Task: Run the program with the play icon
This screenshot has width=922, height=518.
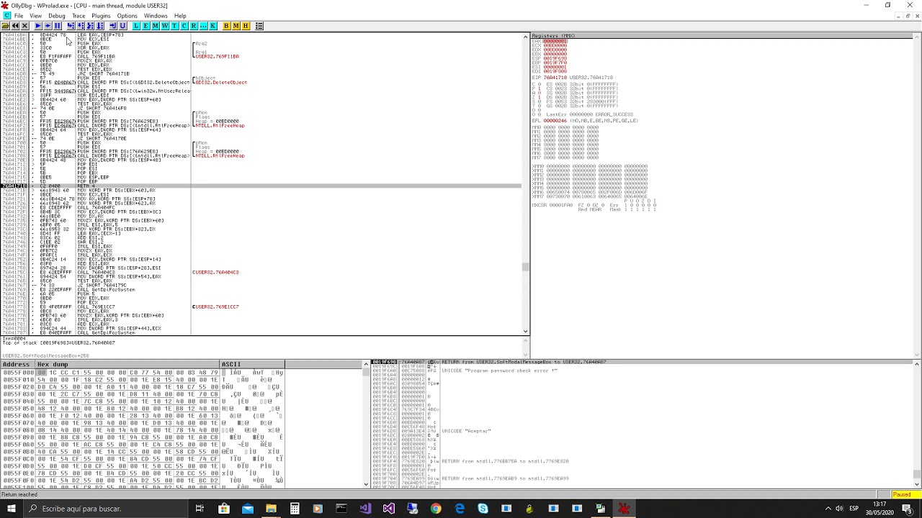Action: (x=38, y=26)
